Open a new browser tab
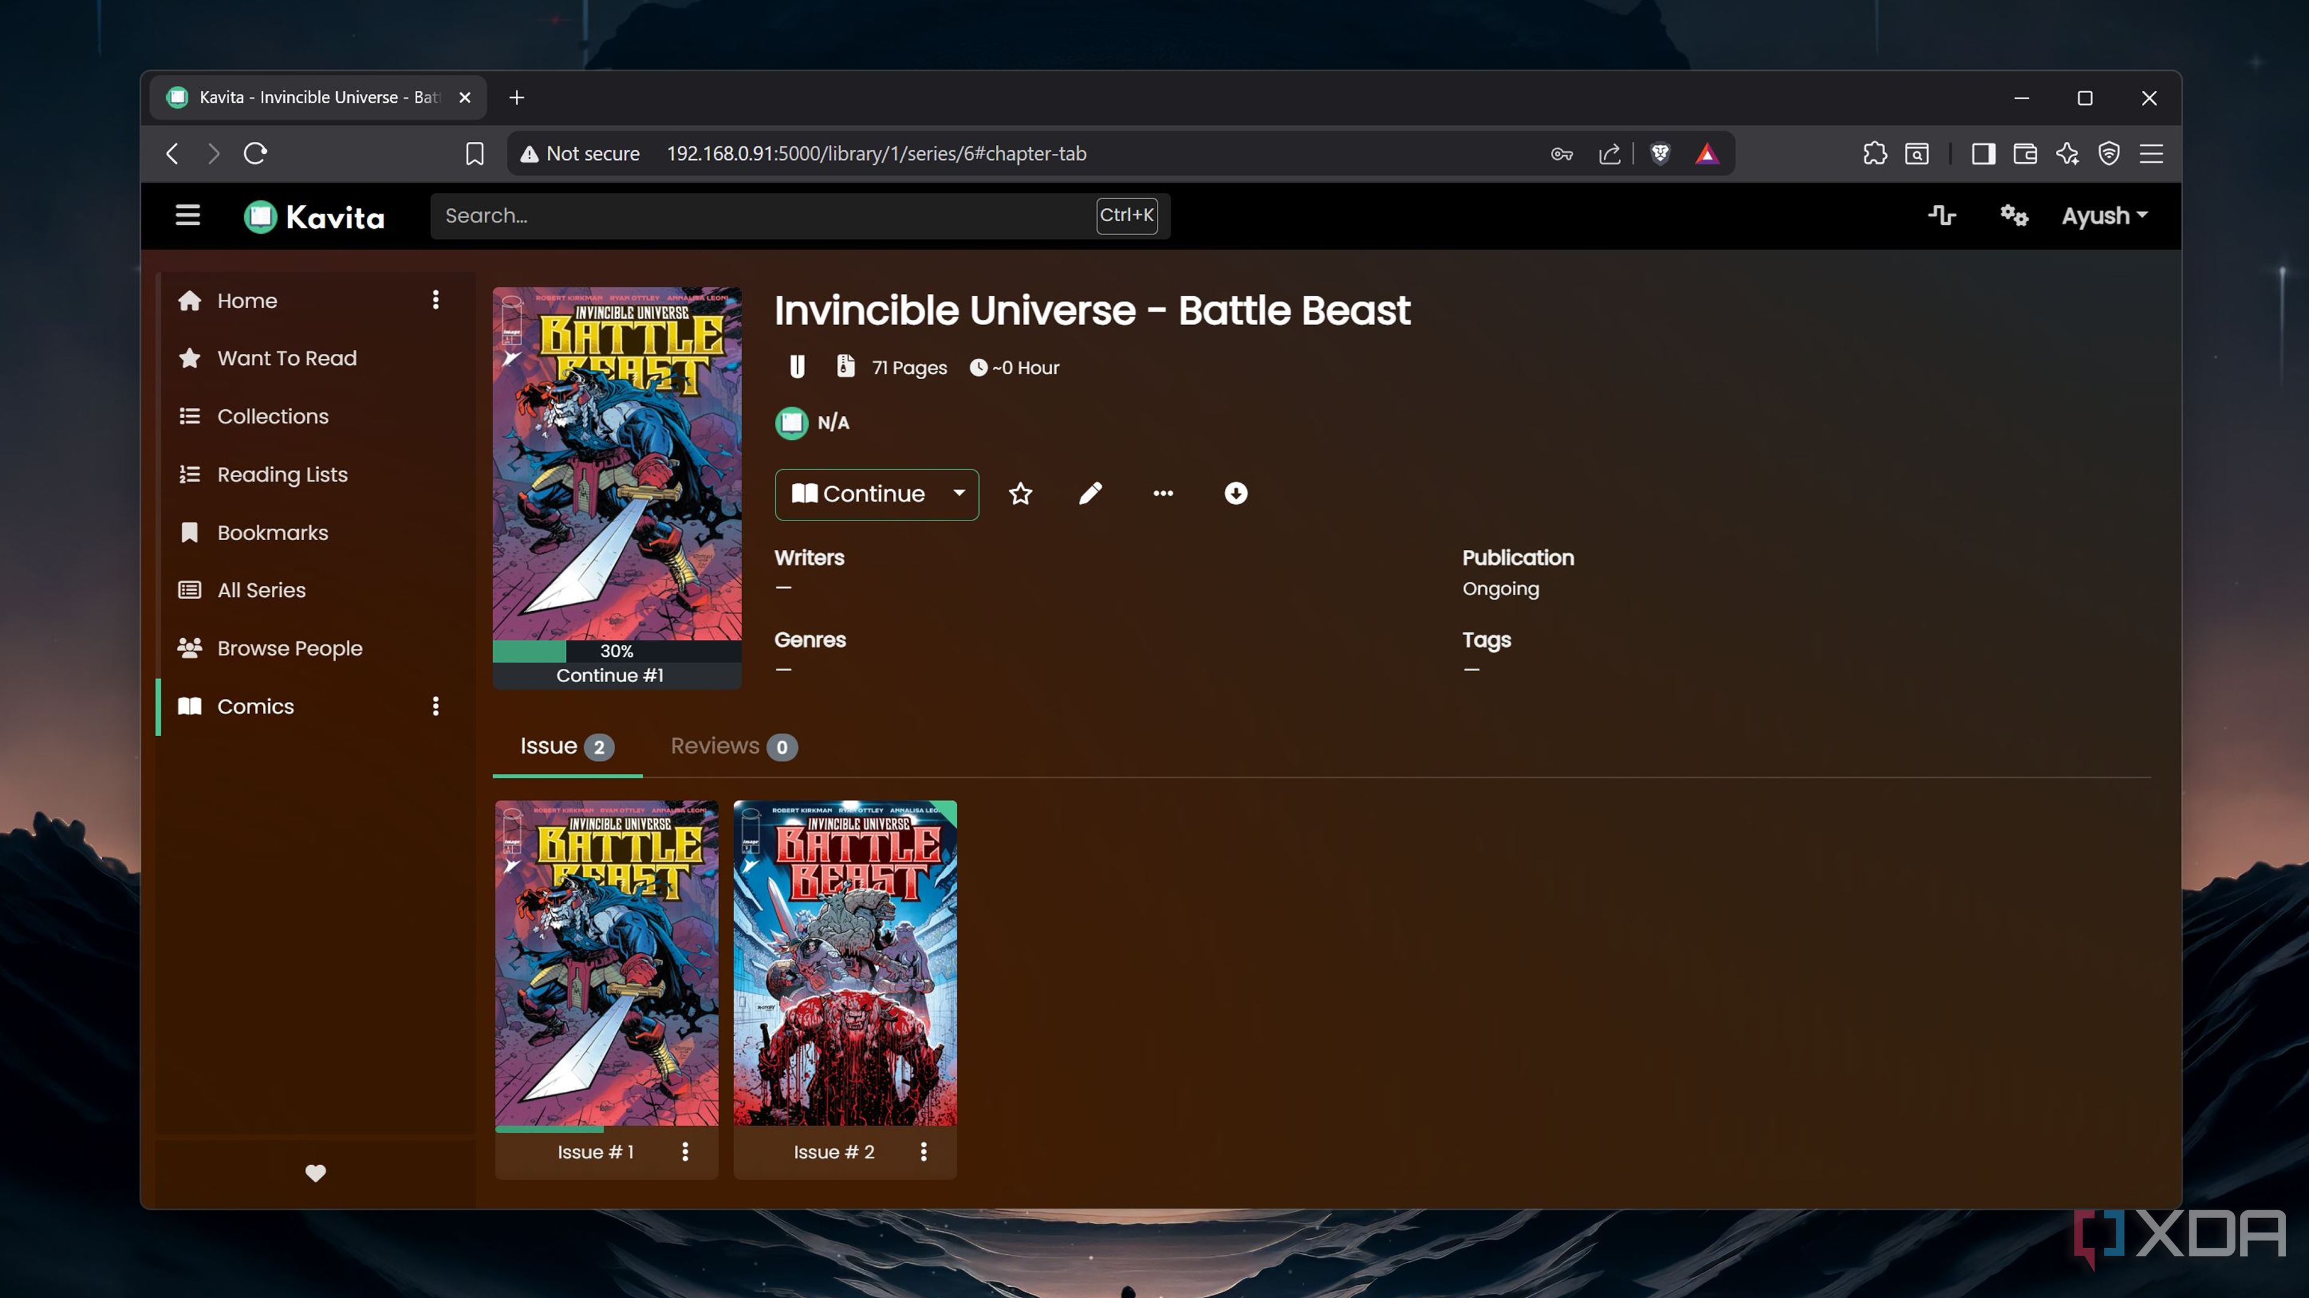 point(517,97)
